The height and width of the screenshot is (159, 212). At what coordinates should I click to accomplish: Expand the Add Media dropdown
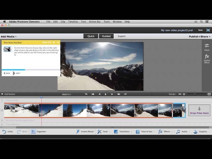pos(9,36)
